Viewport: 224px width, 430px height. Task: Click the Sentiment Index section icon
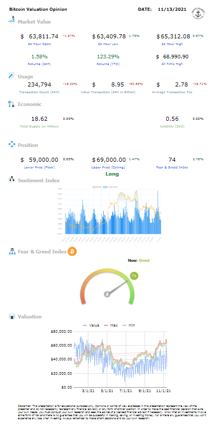click(x=11, y=179)
